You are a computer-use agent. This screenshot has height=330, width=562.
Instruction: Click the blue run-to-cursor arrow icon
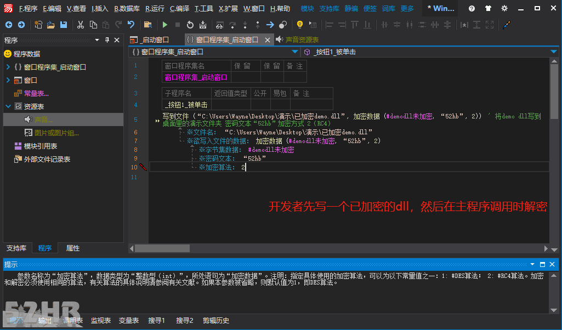tap(270, 25)
